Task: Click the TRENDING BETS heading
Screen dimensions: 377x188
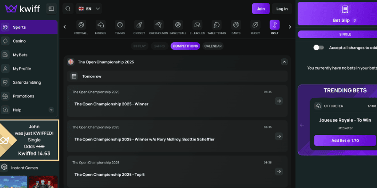Action: (x=345, y=90)
